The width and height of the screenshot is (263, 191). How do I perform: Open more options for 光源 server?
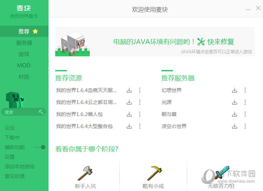tap(245, 102)
